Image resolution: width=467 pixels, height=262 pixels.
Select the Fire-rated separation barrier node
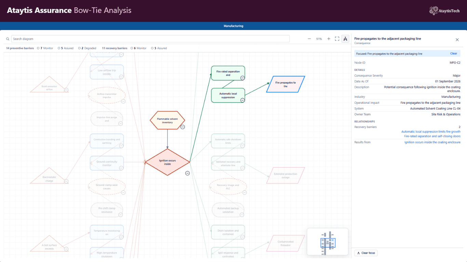228,73
